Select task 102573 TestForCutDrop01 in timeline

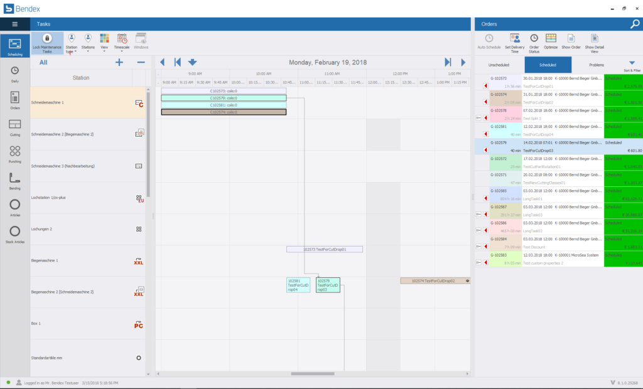(325, 249)
